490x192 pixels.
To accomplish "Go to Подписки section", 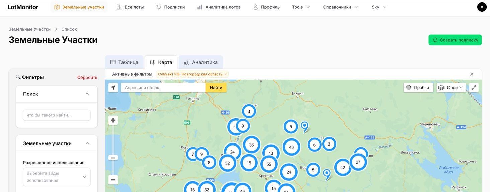I will pos(171,7).
